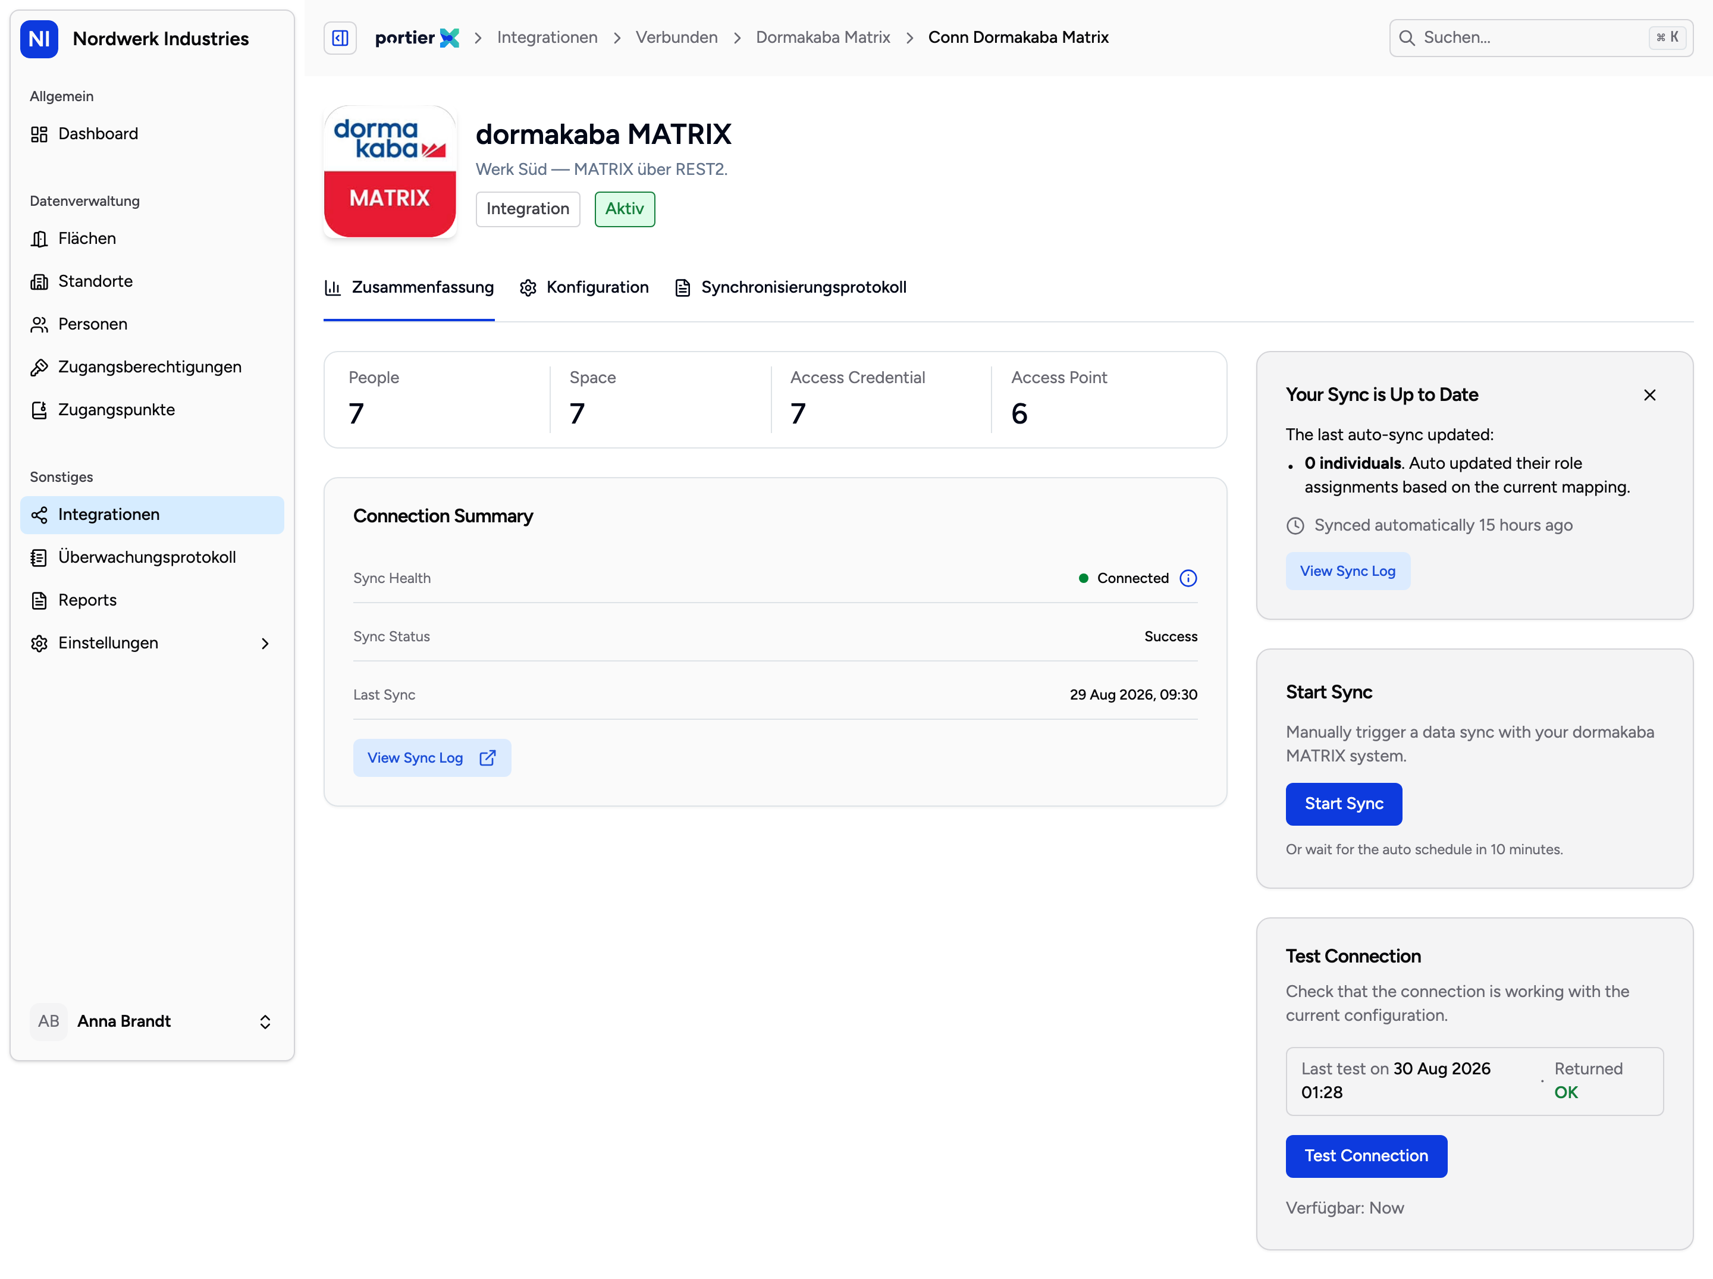Click the Personen people icon
1713x1279 pixels.
[39, 324]
